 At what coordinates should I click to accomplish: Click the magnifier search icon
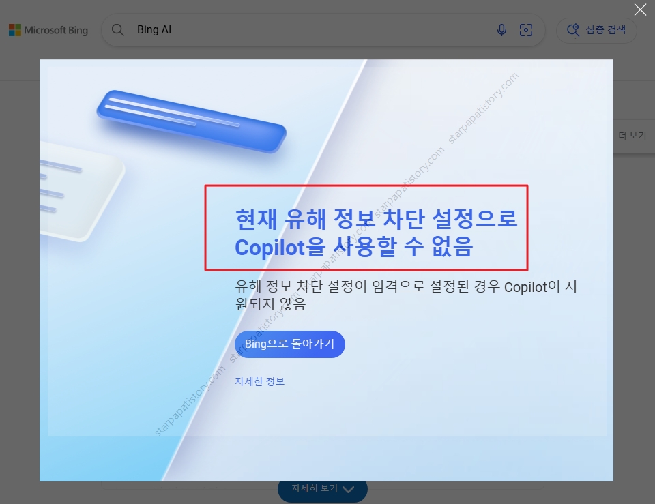(118, 29)
